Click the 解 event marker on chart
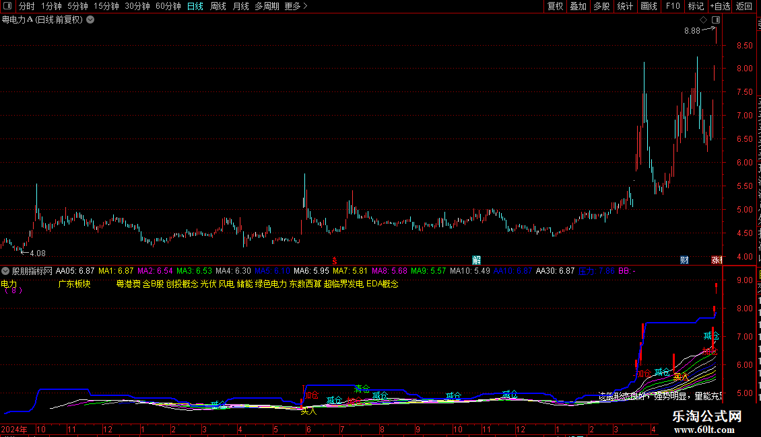The image size is (761, 437). tap(477, 260)
